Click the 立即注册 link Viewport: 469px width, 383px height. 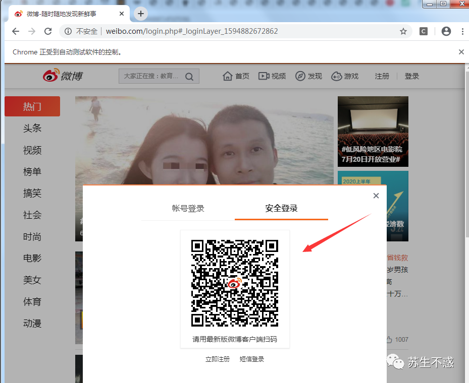click(x=218, y=359)
